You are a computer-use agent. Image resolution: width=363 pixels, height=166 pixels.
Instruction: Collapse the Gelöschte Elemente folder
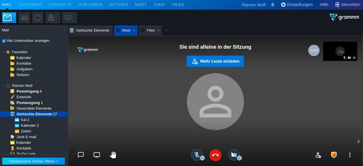[8, 114]
